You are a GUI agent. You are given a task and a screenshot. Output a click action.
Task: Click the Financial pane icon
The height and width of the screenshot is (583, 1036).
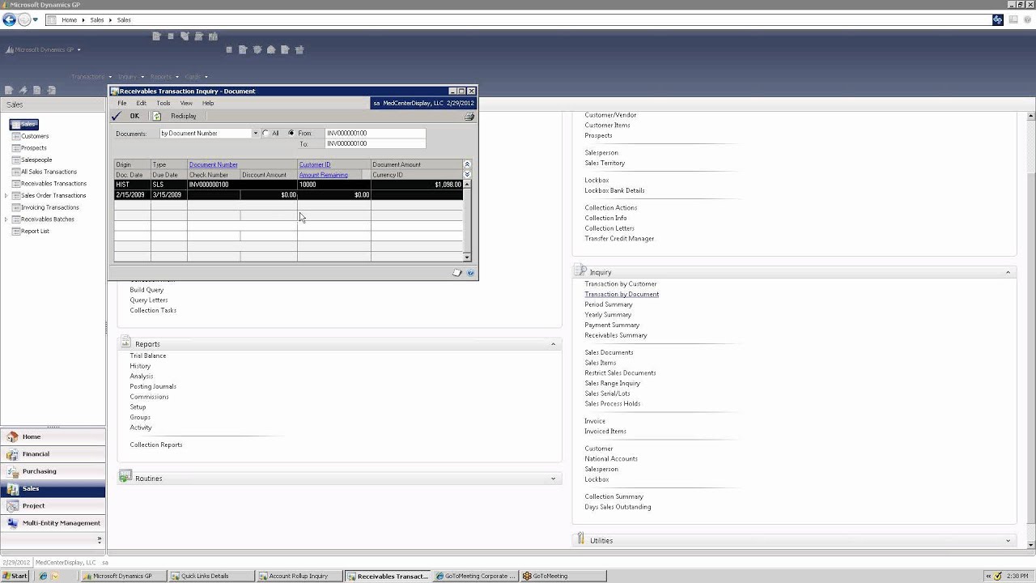[x=12, y=453]
